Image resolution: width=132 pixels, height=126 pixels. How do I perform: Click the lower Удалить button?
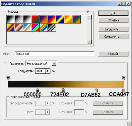point(108,112)
